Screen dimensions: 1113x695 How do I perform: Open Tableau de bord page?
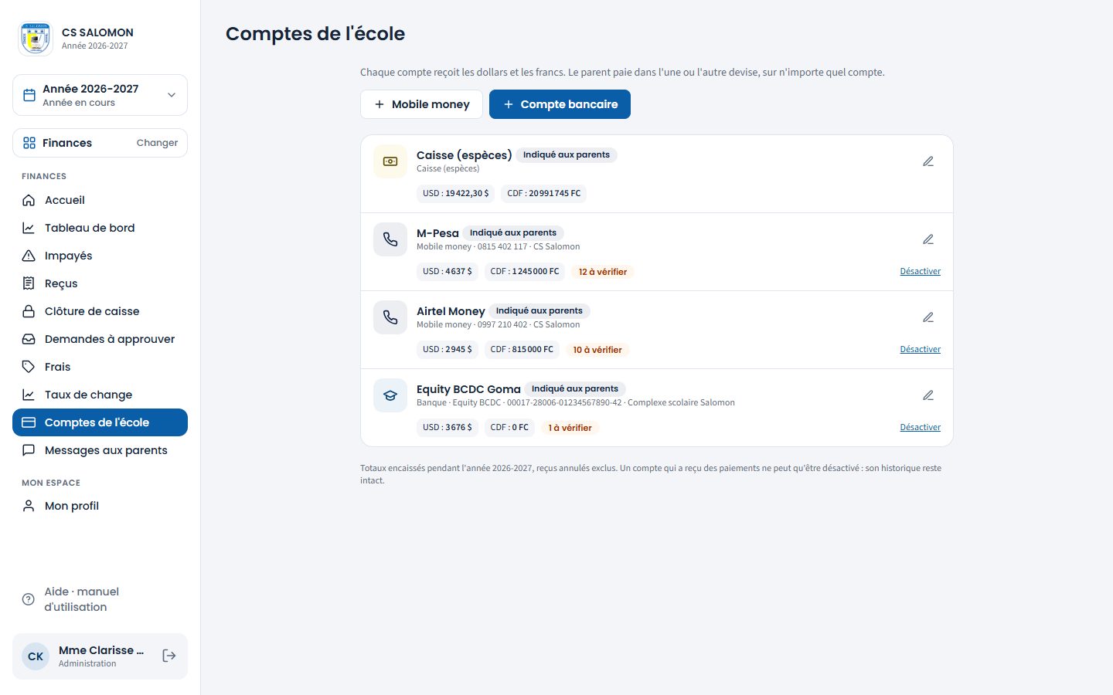pos(100,228)
